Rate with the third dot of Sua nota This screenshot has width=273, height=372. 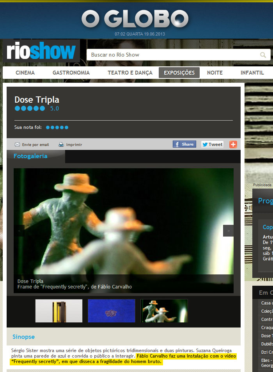(57, 127)
